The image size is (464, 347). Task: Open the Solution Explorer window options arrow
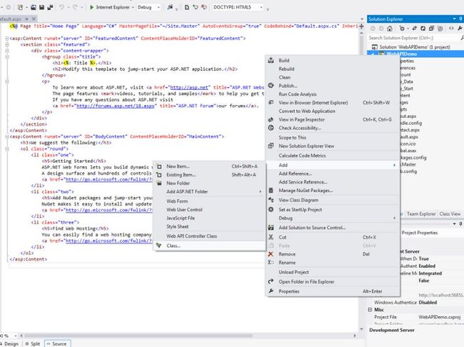[454, 19]
